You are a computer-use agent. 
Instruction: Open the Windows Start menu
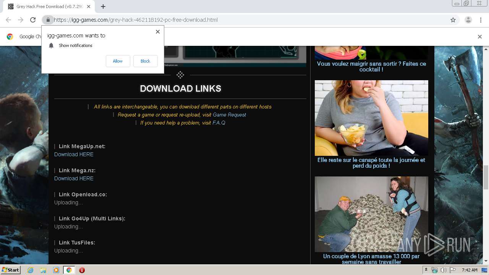10,270
